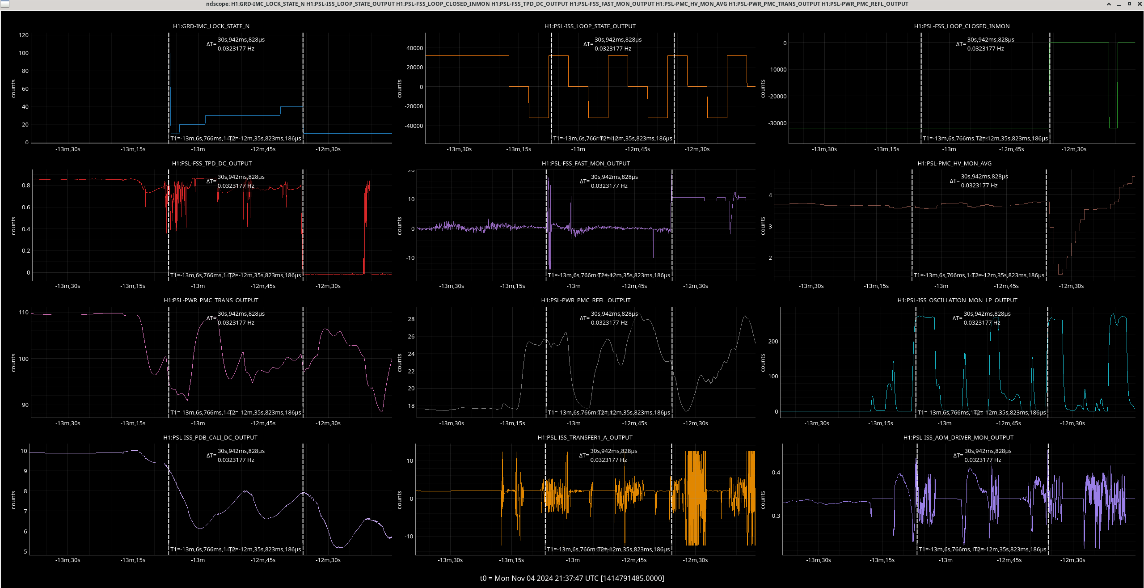
Task: Select the T2 cursor line in FSS_FAST_MON_OUTPUT plot
Action: tap(671, 225)
